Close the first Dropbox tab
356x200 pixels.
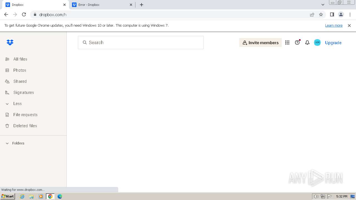click(x=65, y=5)
